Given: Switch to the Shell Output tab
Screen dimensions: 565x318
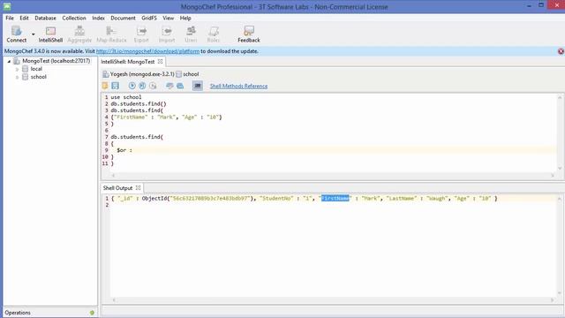Looking at the screenshot, I should pyautogui.click(x=117, y=188).
